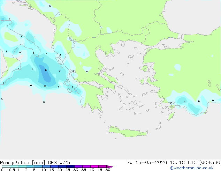
Task: Select the 35–40 mm legend color swatch
Action: coord(86,166)
